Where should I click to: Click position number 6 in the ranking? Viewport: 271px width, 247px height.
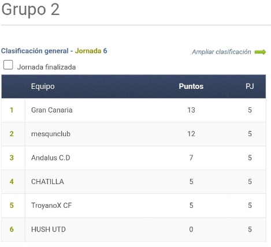tap(12, 229)
